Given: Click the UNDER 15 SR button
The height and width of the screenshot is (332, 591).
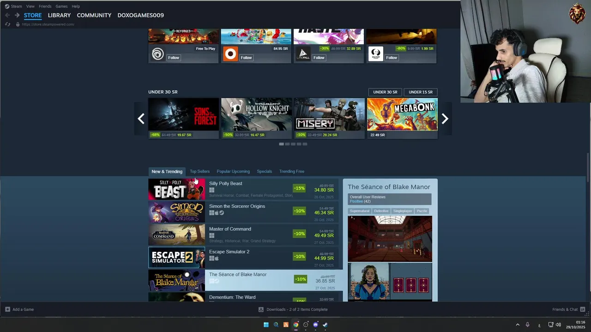Looking at the screenshot, I should [x=421, y=92].
